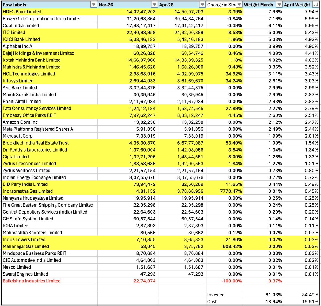Click Cash April weight 15.51%
Image resolution: width=321 pixels, height=306 pixels.
(x=301, y=302)
